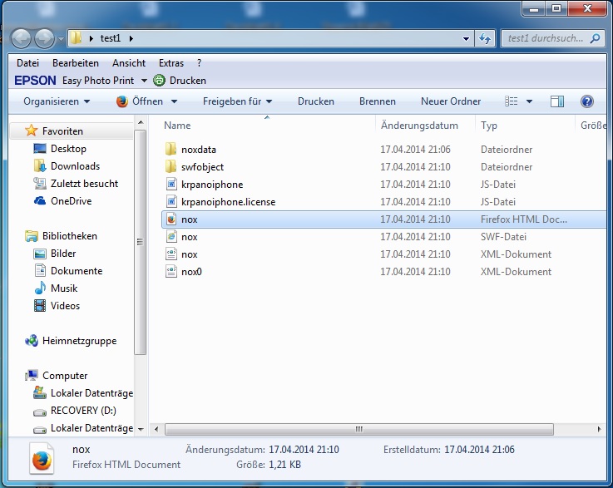Expand the Organisieren dropdown menu
Image resolution: width=613 pixels, height=488 pixels.
57,101
